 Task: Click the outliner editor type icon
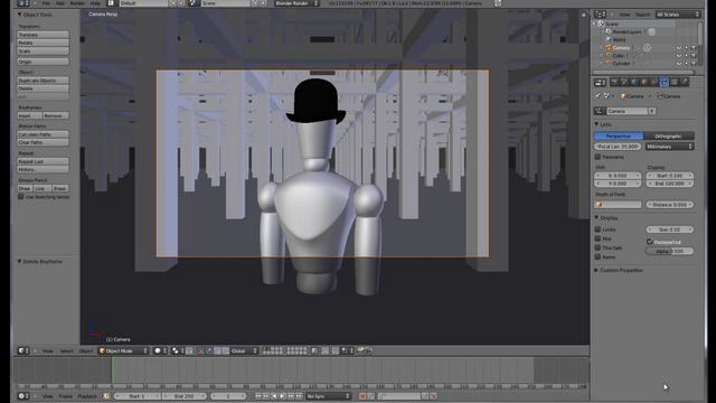tap(599, 14)
